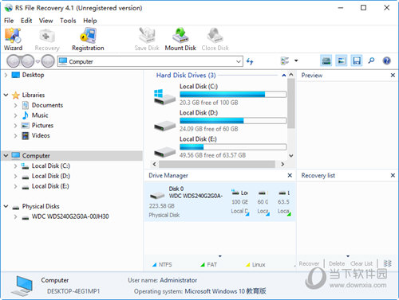
Task: Collapse the Computer tree node
Action: [x=6, y=155]
